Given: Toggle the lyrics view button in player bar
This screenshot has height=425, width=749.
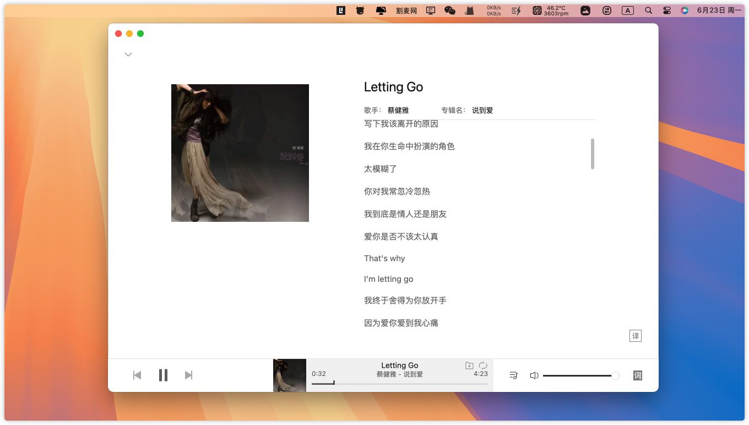Looking at the screenshot, I should [638, 375].
